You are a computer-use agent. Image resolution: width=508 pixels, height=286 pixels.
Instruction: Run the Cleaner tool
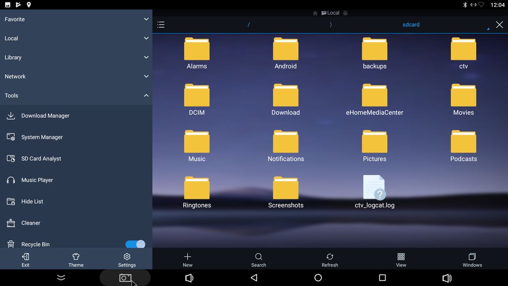click(30, 223)
